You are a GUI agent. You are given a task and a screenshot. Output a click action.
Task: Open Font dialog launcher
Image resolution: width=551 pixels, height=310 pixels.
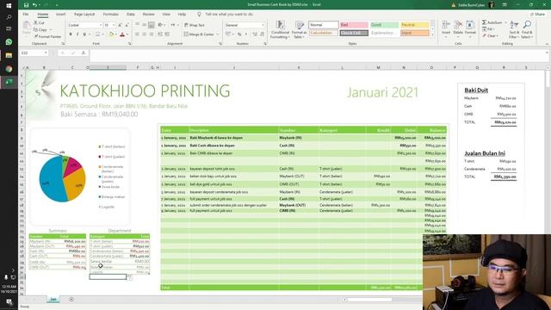pyautogui.click(x=129, y=44)
